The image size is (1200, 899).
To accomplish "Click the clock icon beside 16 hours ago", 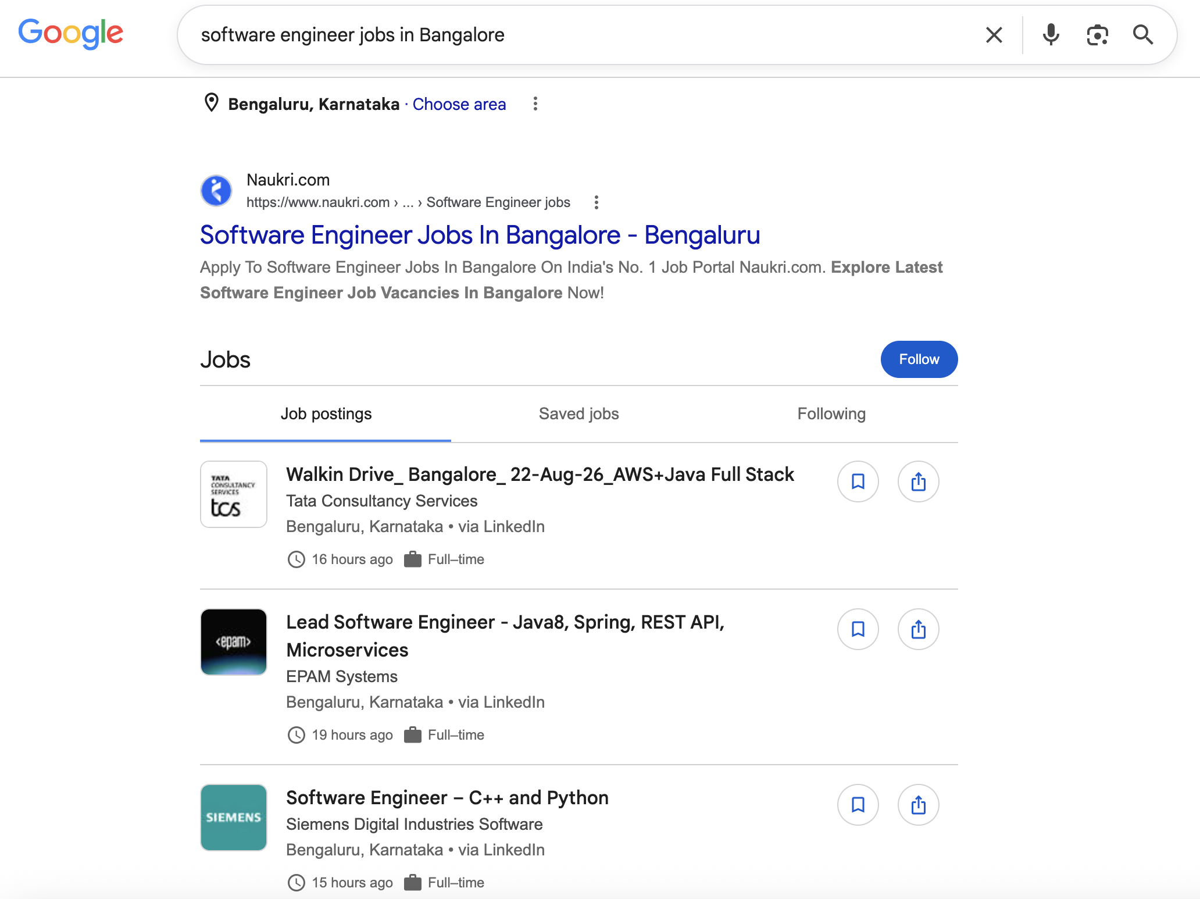I will point(297,559).
